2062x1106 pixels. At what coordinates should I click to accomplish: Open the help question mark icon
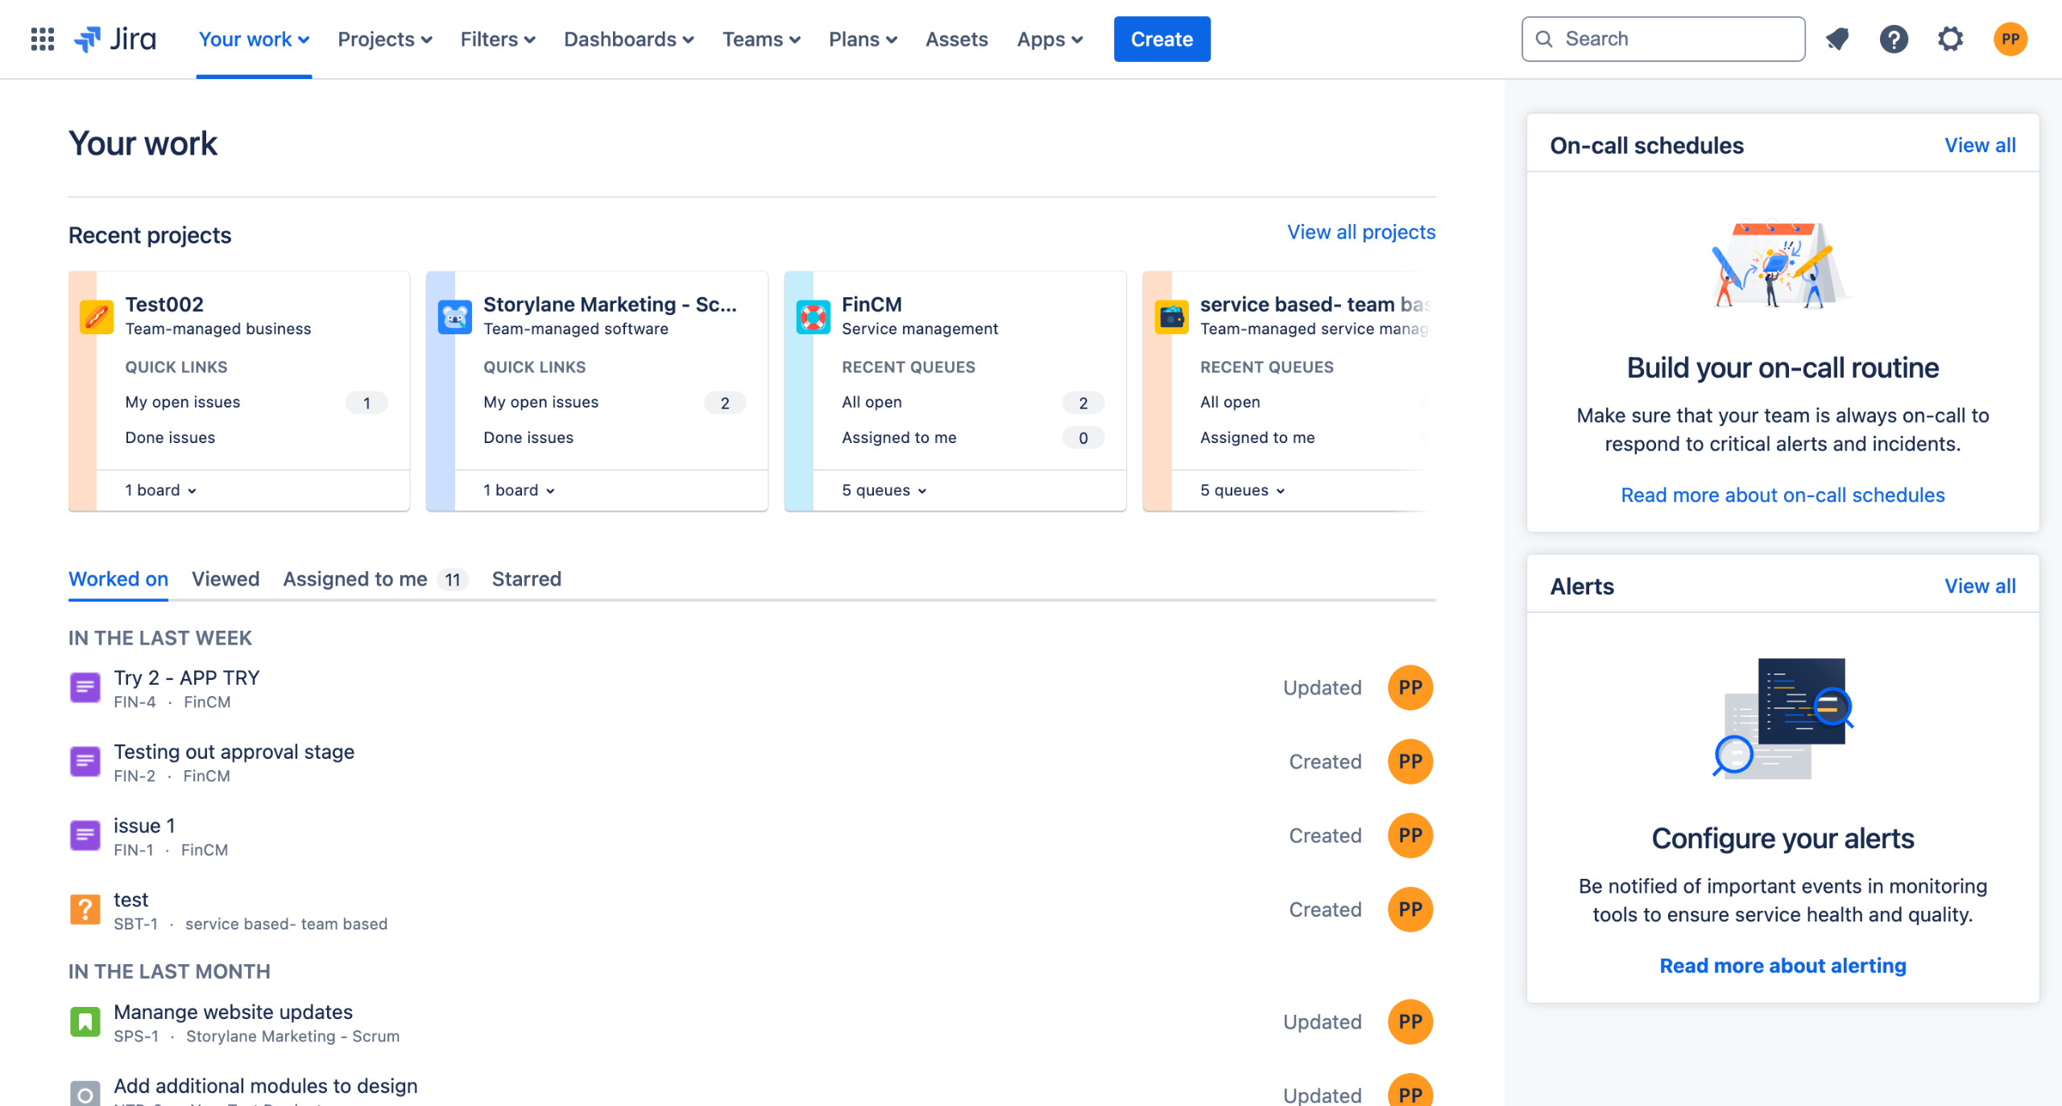1894,39
